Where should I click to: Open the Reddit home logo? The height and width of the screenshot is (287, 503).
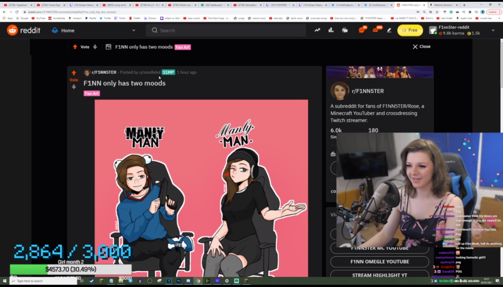(23, 30)
